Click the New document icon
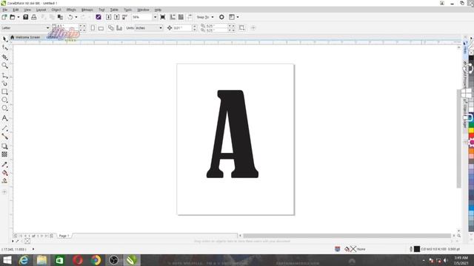474x266 pixels. tap(4, 17)
